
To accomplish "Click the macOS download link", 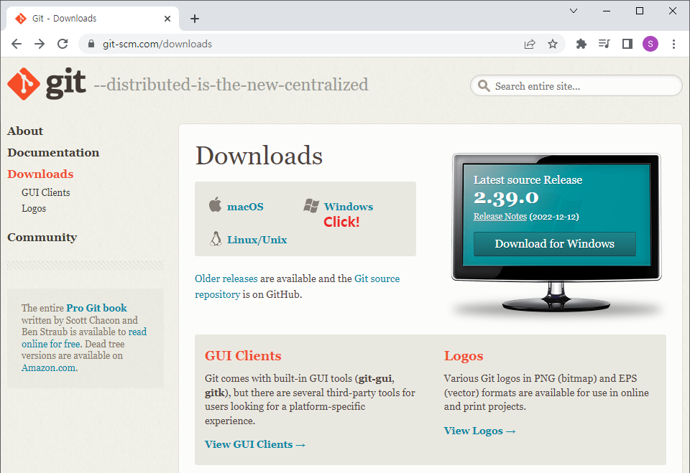I will pos(245,207).
